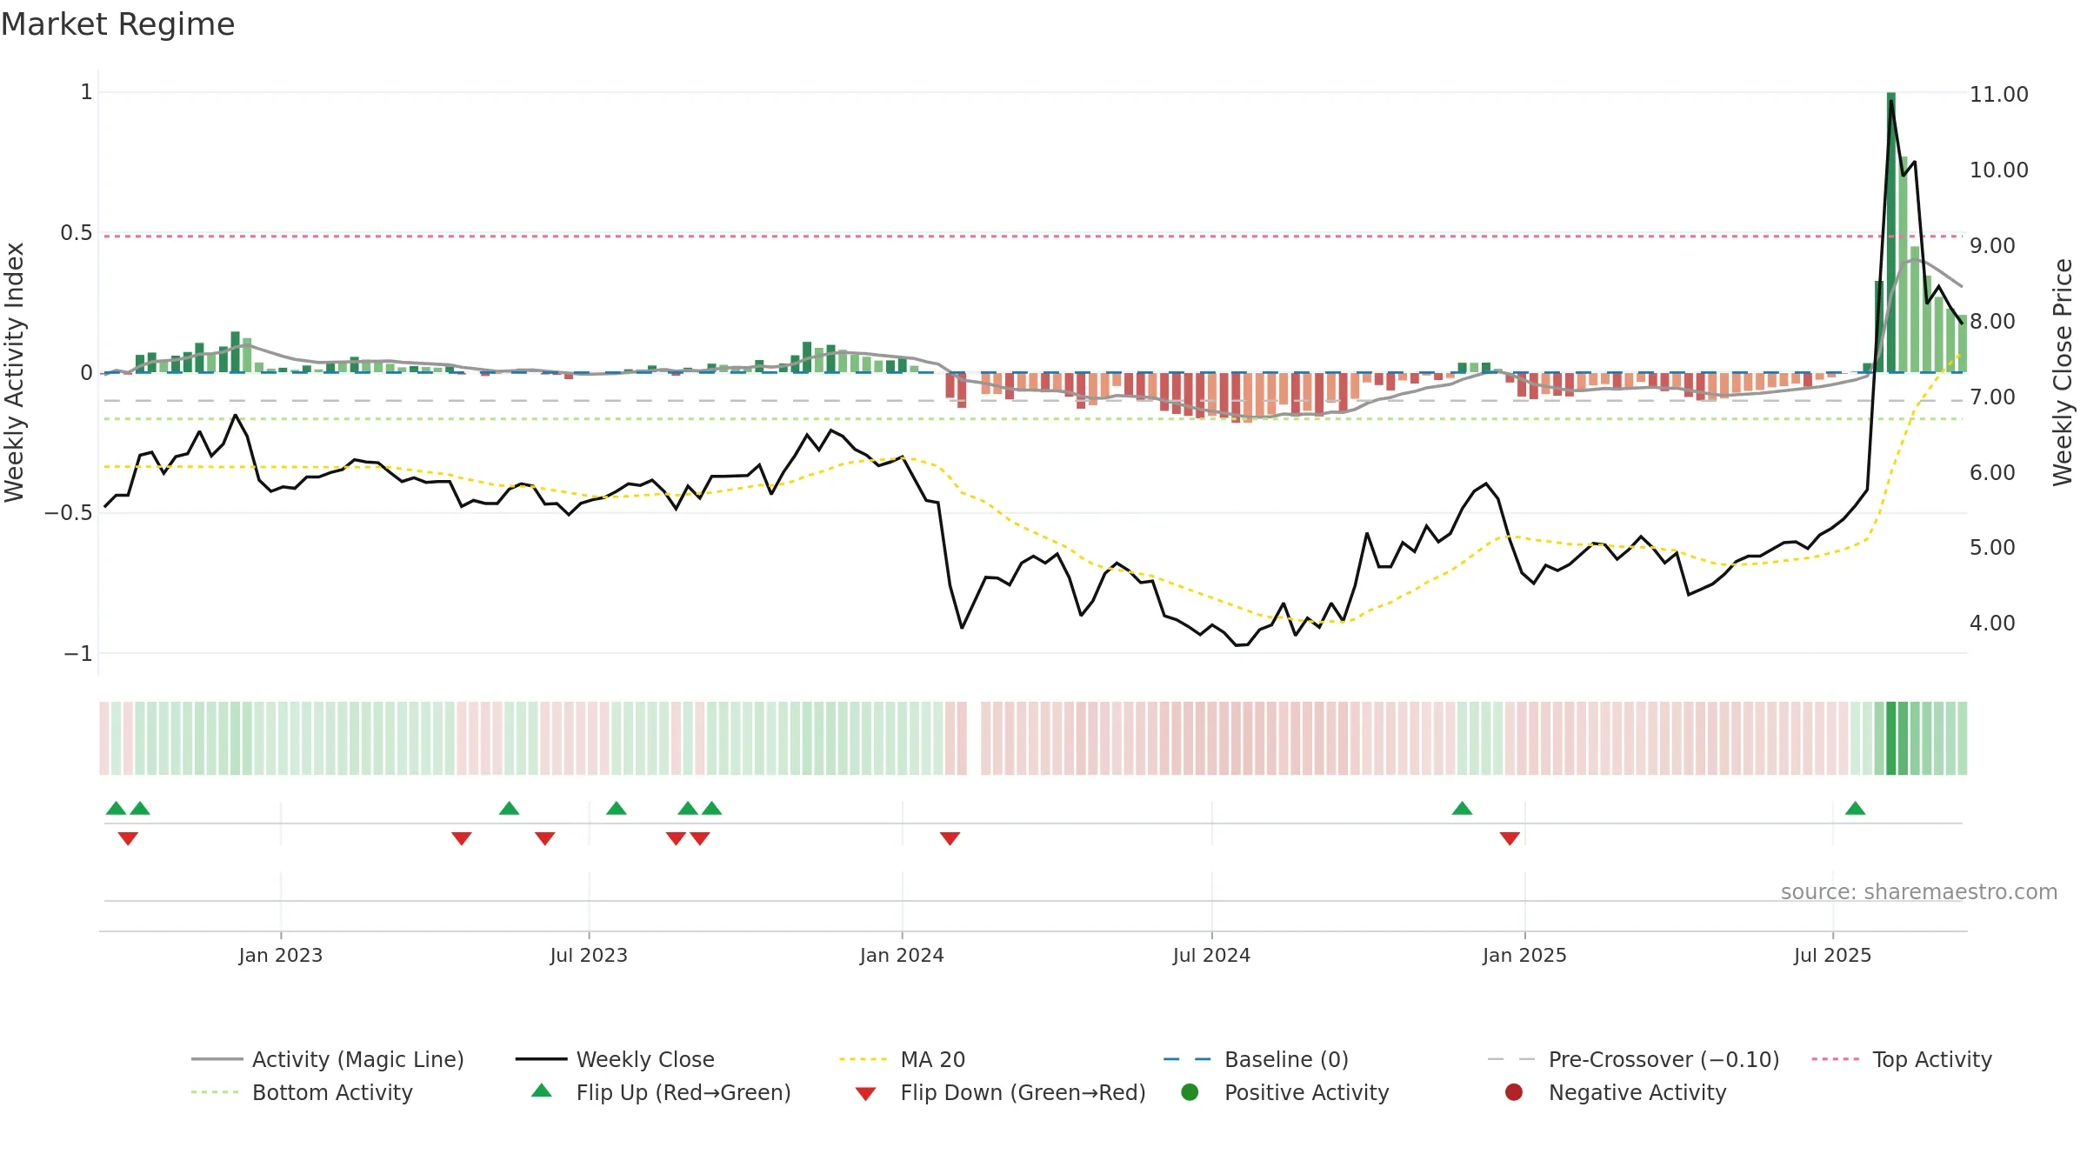Click the flip-down marker just before Jan 2025
This screenshot has width=2087, height=1174.
[x=1510, y=838]
